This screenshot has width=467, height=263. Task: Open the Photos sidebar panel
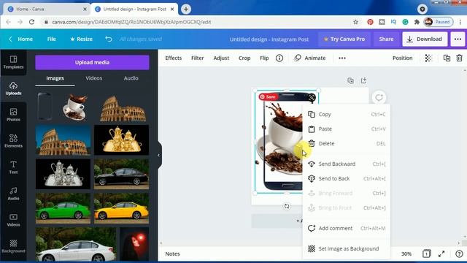pyautogui.click(x=13, y=115)
